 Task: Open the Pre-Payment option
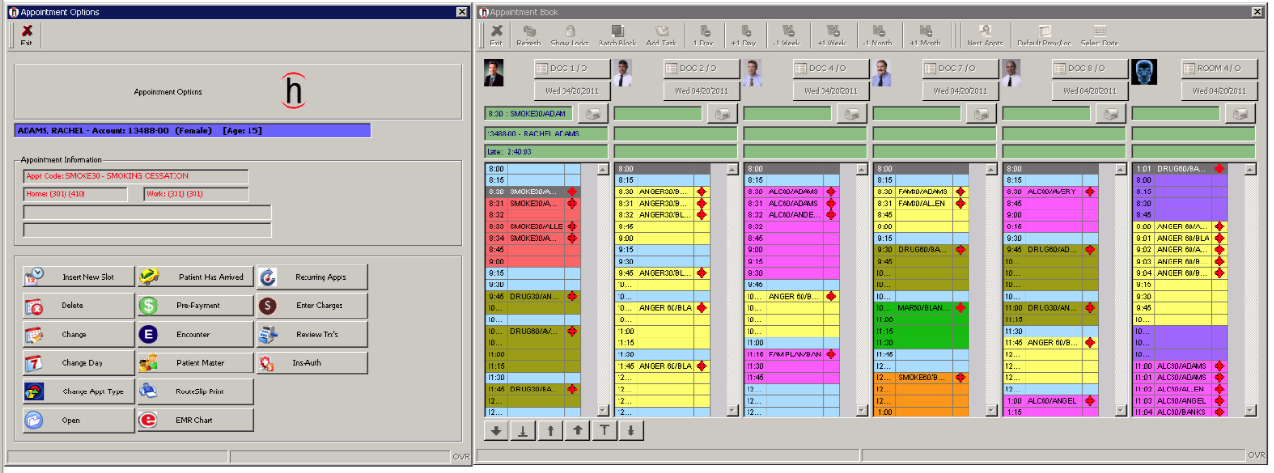pos(195,305)
